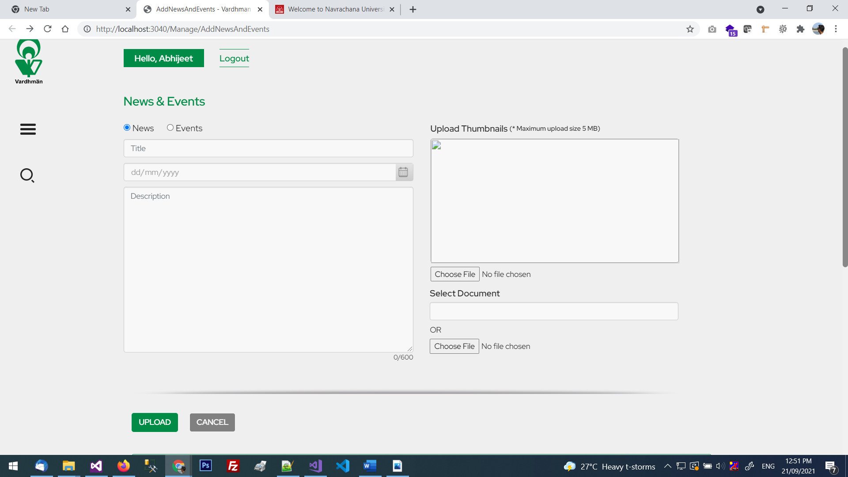Reload the page using refresh icon
Image resolution: width=848 pixels, height=477 pixels.
coord(48,29)
